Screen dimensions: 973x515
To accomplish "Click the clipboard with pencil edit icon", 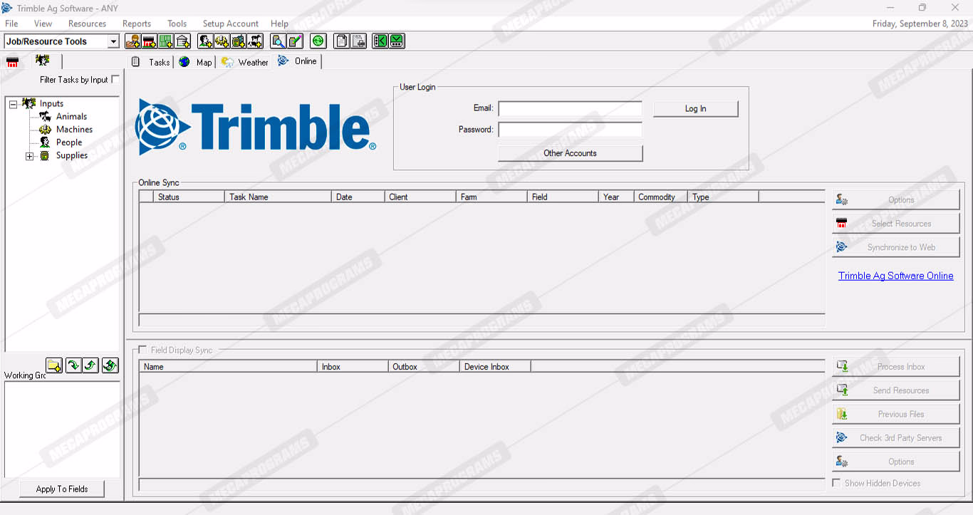I will [296, 41].
